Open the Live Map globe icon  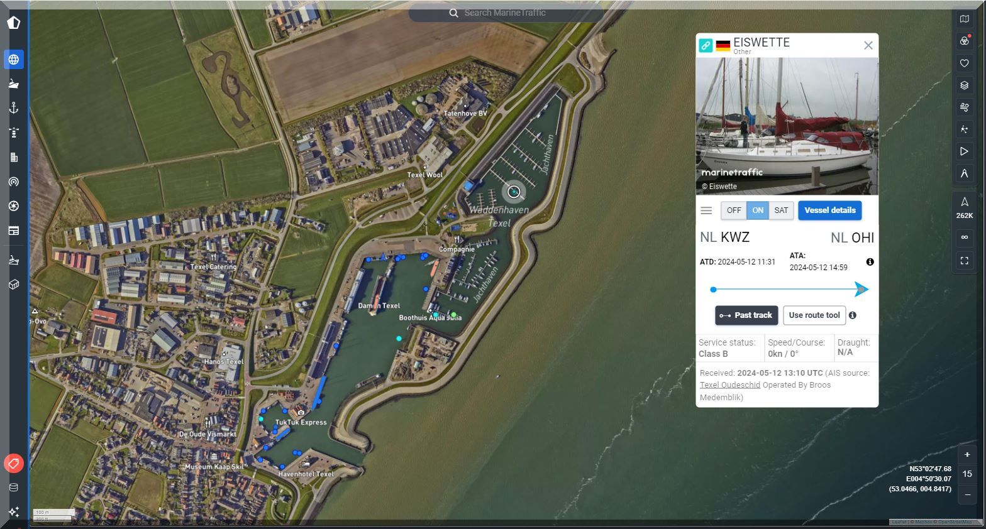pos(14,60)
